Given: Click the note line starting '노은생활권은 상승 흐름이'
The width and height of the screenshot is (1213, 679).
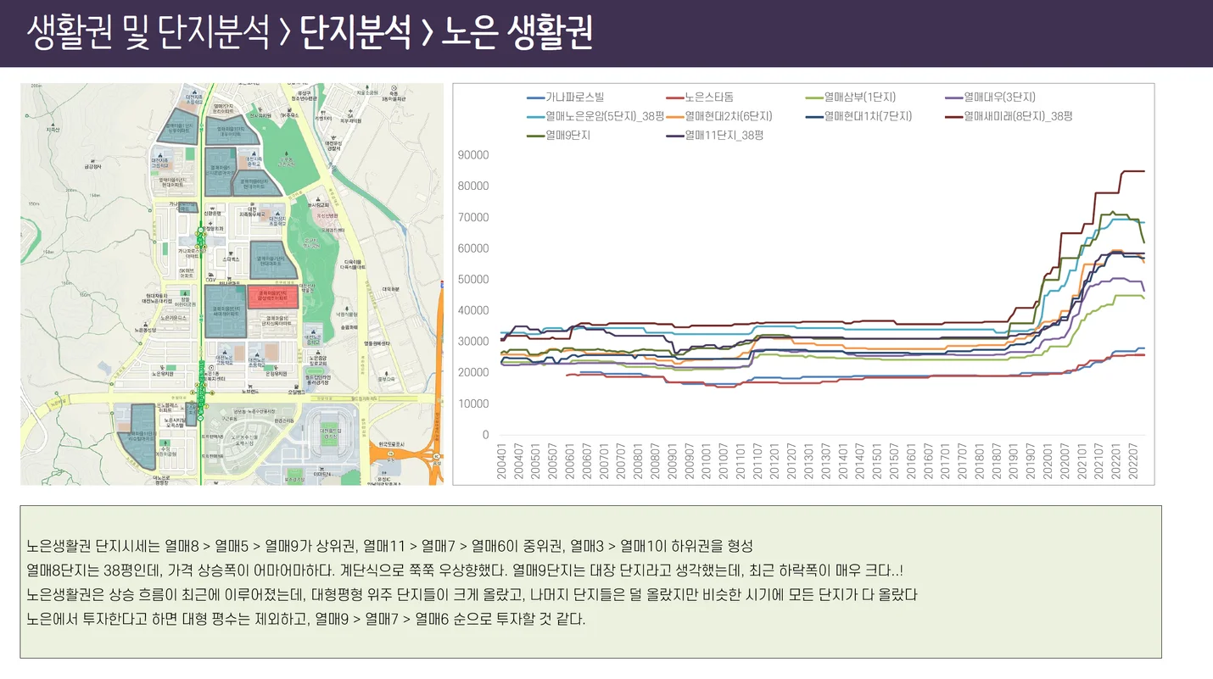Looking at the screenshot, I should [x=472, y=594].
